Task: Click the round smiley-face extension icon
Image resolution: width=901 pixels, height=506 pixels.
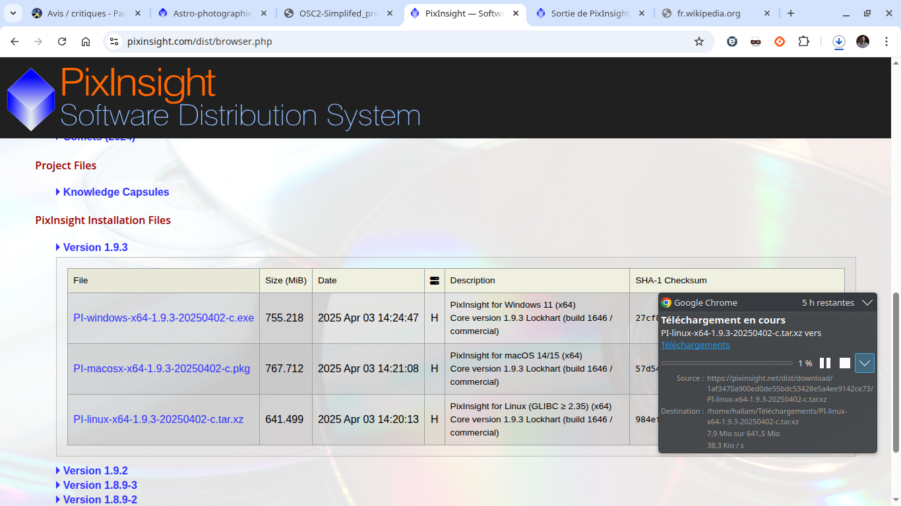Action: 732,42
